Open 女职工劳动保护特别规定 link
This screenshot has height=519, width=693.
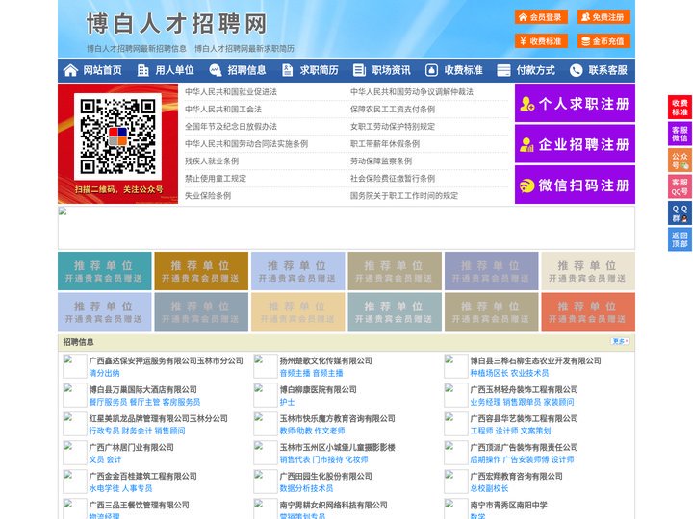[x=393, y=127]
